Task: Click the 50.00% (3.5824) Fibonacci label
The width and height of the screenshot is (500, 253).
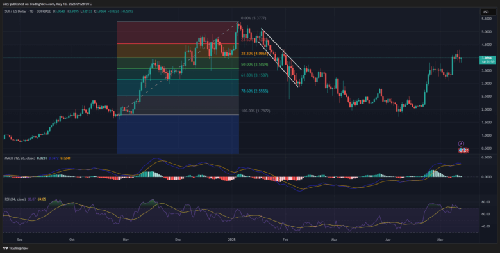Action: (254, 65)
